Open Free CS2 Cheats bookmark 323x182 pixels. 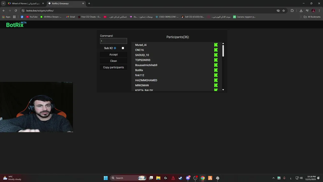click(x=89, y=17)
